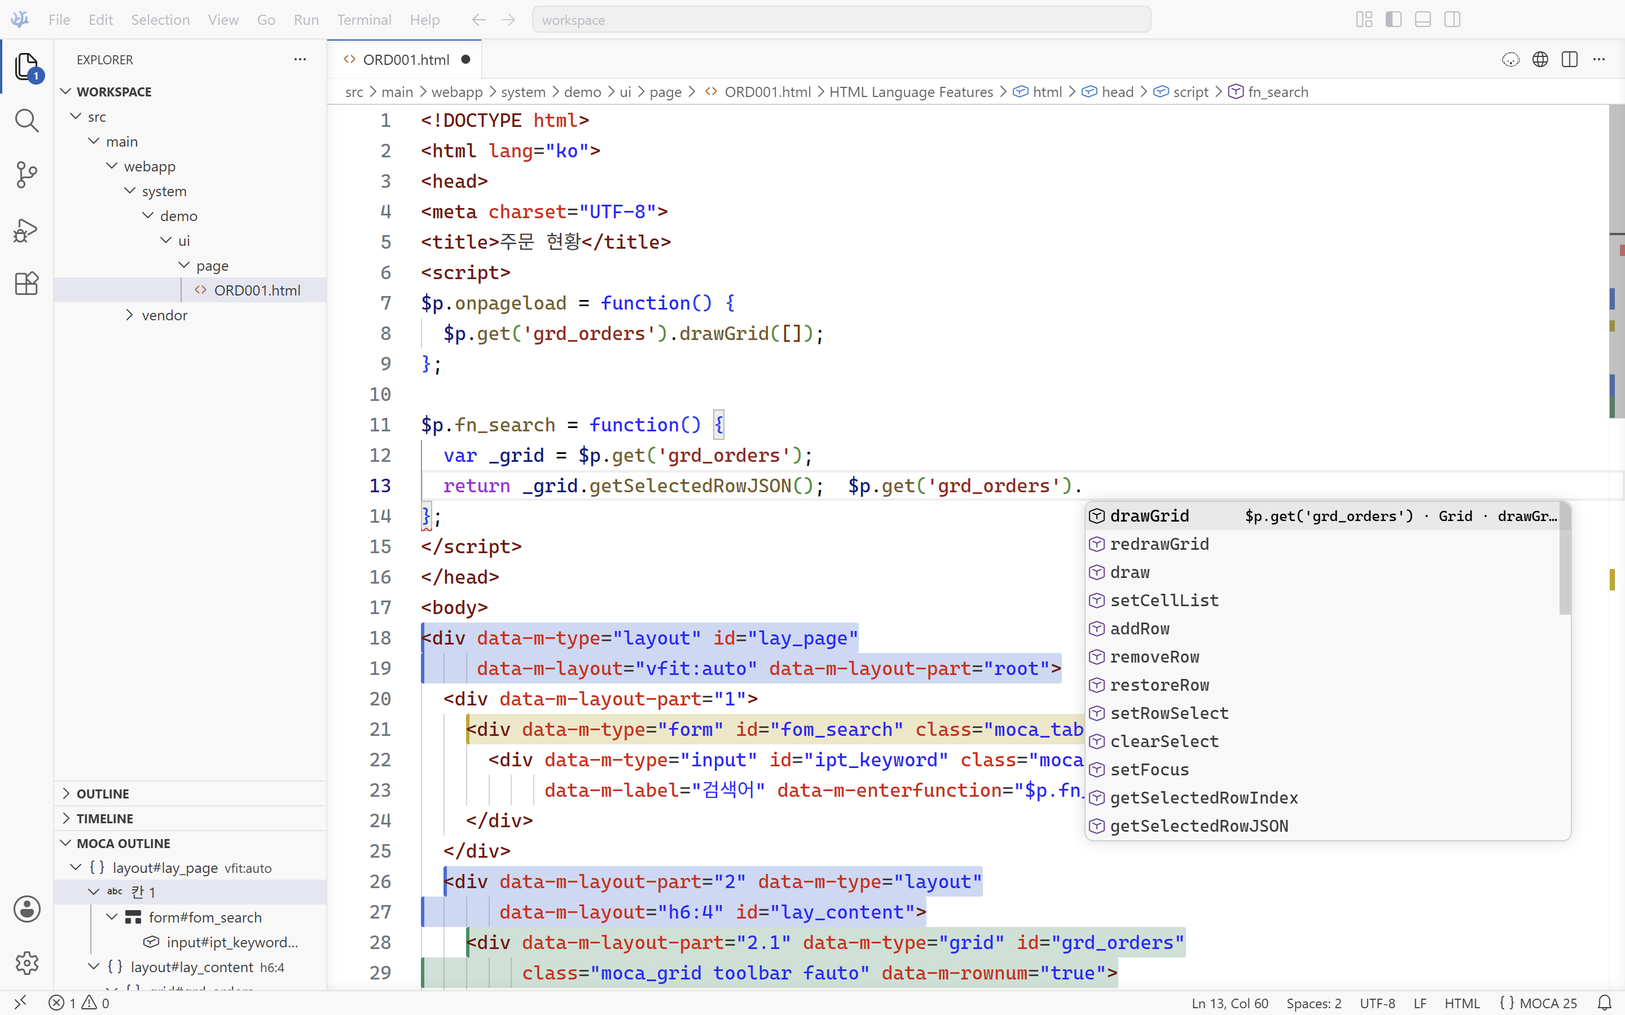1625x1015 pixels.
Task: Collapse the src folder
Action: pyautogui.click(x=76, y=116)
